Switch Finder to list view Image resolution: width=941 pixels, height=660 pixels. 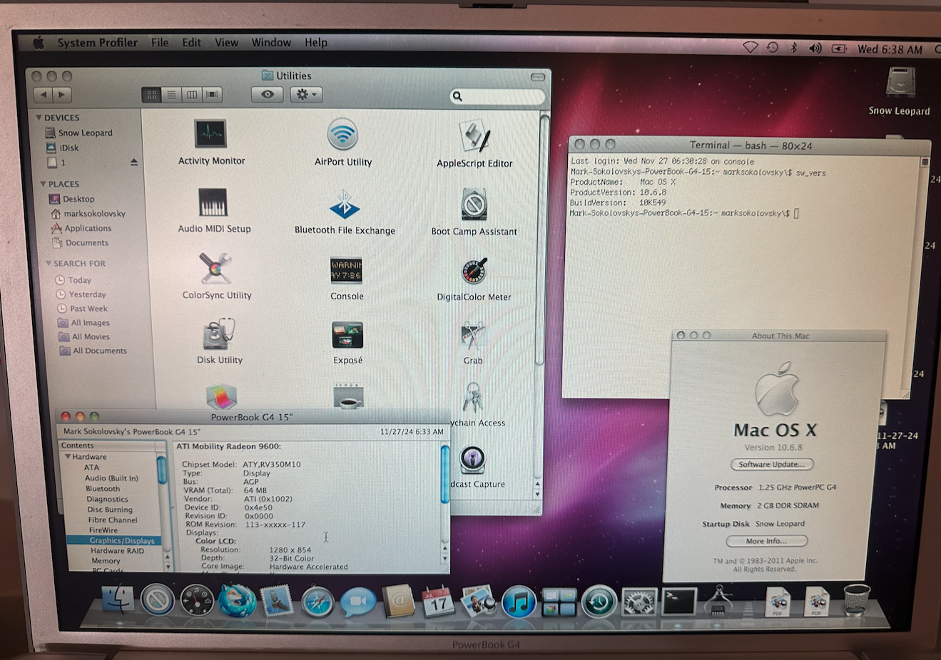171,94
